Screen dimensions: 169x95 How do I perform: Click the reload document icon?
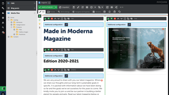[83, 7]
